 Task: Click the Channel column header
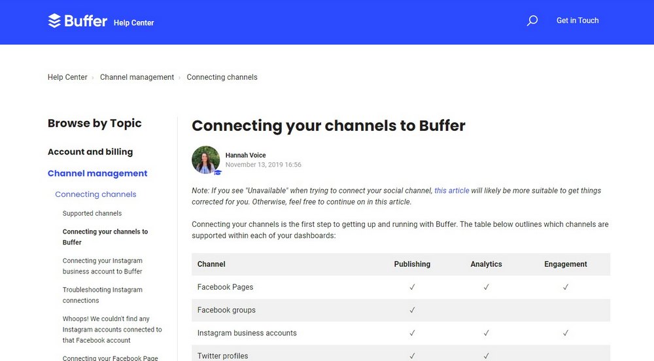211,264
